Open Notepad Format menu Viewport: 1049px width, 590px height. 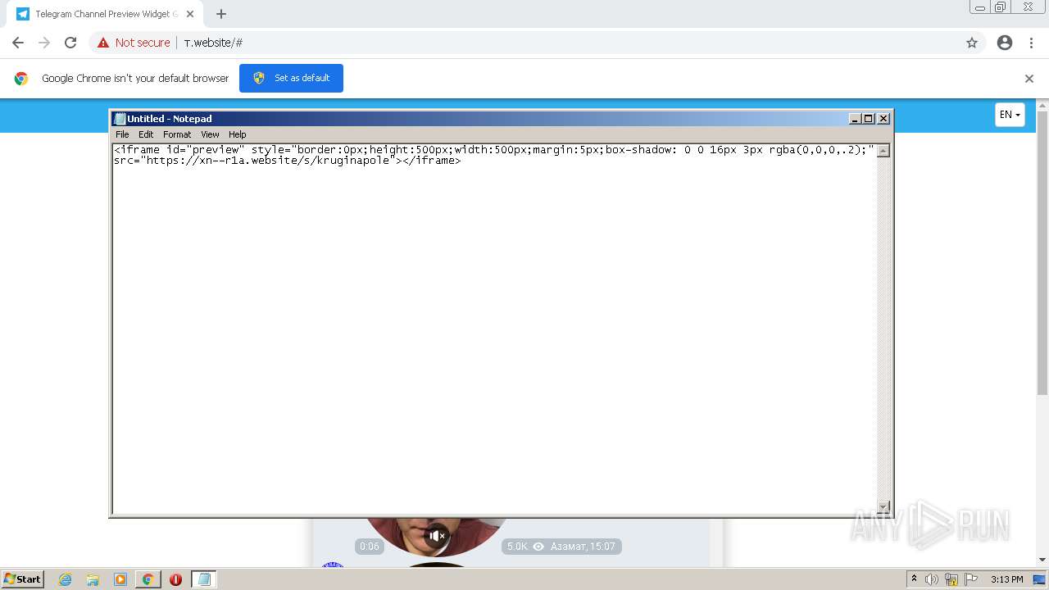[177, 134]
